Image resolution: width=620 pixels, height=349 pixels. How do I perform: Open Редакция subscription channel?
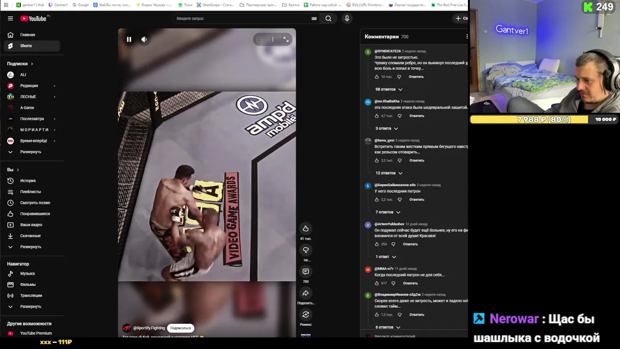pyautogui.click(x=32, y=86)
